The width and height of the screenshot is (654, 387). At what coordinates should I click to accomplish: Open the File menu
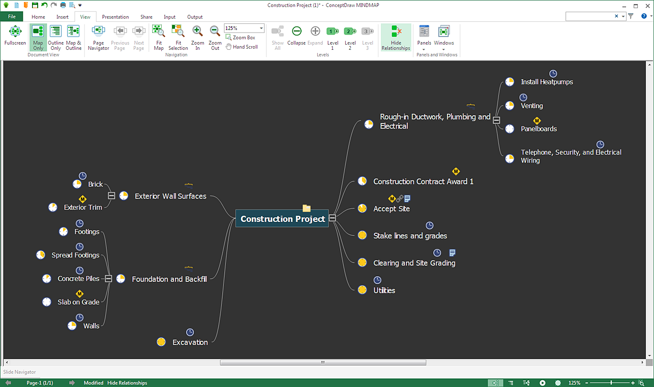click(12, 17)
